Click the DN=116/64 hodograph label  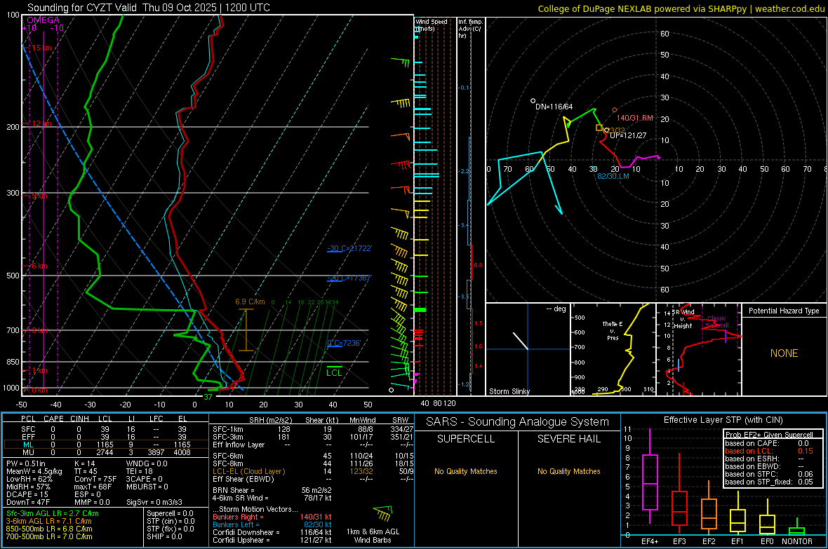tap(554, 107)
